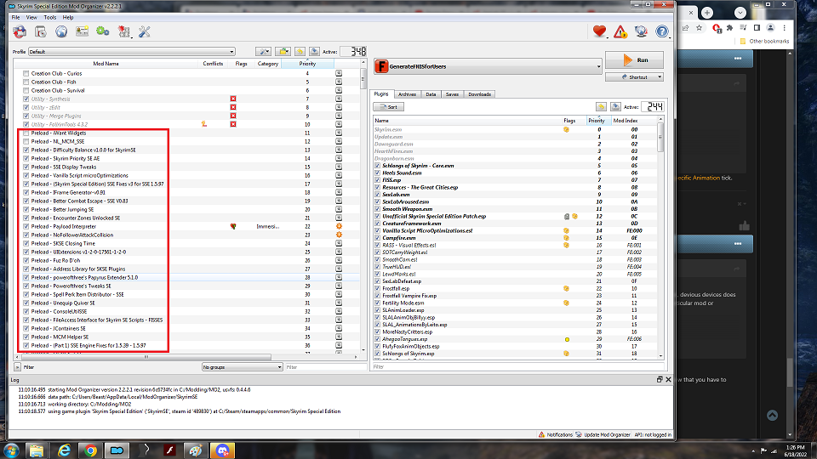Click the Run button
Screen dimensions: 817x459
point(634,59)
